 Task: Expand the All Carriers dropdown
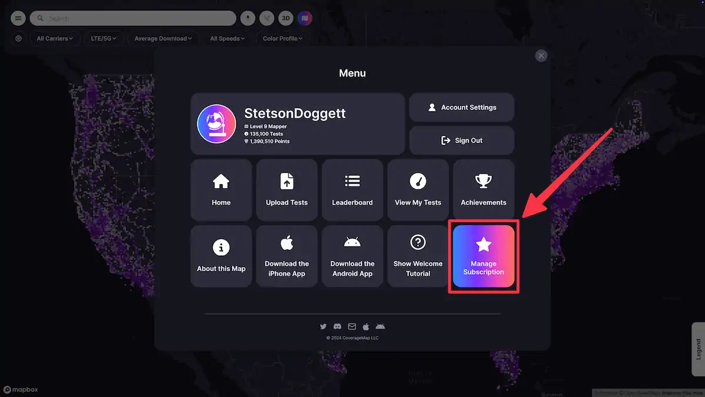click(55, 38)
